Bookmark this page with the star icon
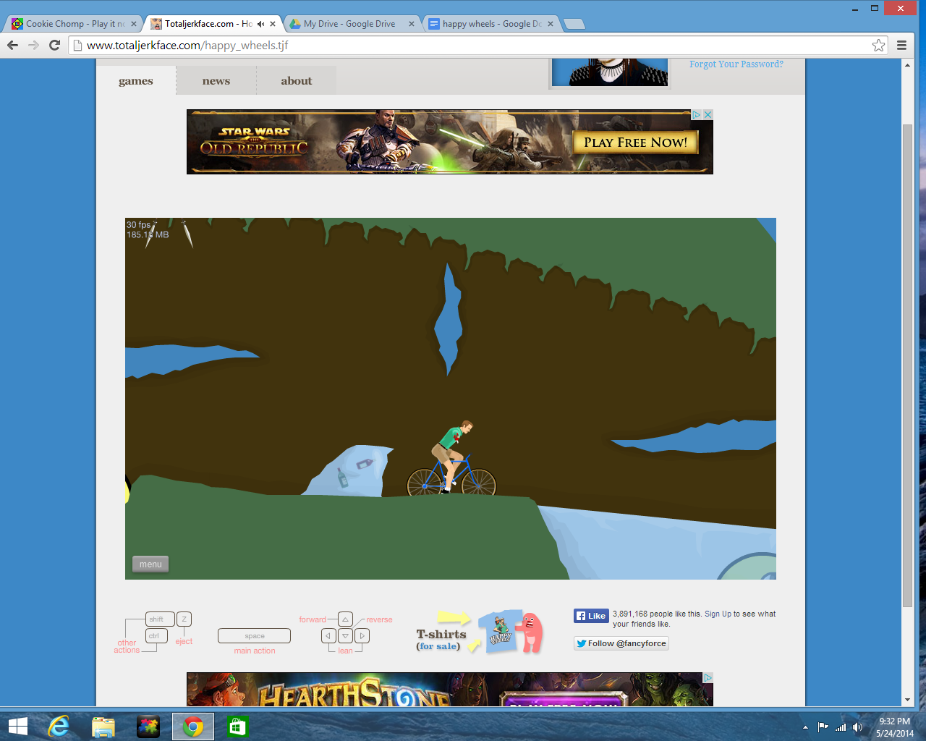This screenshot has height=741, width=926. click(x=878, y=45)
